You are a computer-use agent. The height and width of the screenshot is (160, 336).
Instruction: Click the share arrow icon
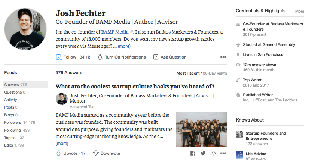[213, 153]
